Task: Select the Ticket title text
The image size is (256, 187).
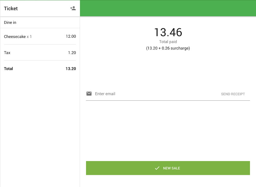Action: coord(12,9)
